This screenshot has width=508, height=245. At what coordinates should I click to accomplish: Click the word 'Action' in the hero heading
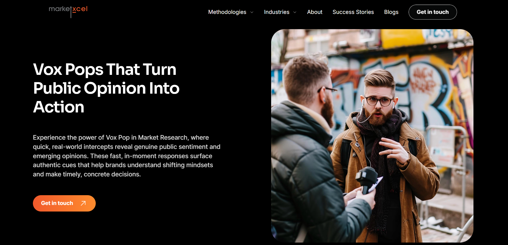coord(58,107)
